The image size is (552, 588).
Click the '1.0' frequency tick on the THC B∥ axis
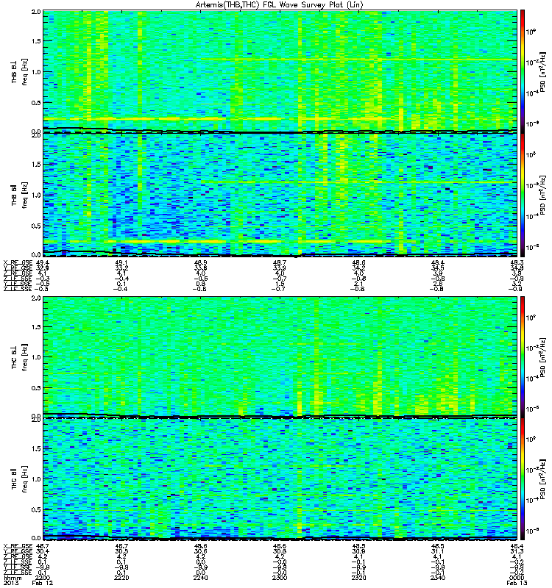coord(36,479)
